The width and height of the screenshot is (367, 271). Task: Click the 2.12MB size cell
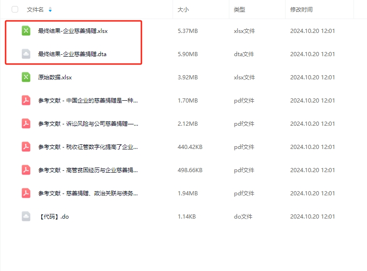pos(188,124)
